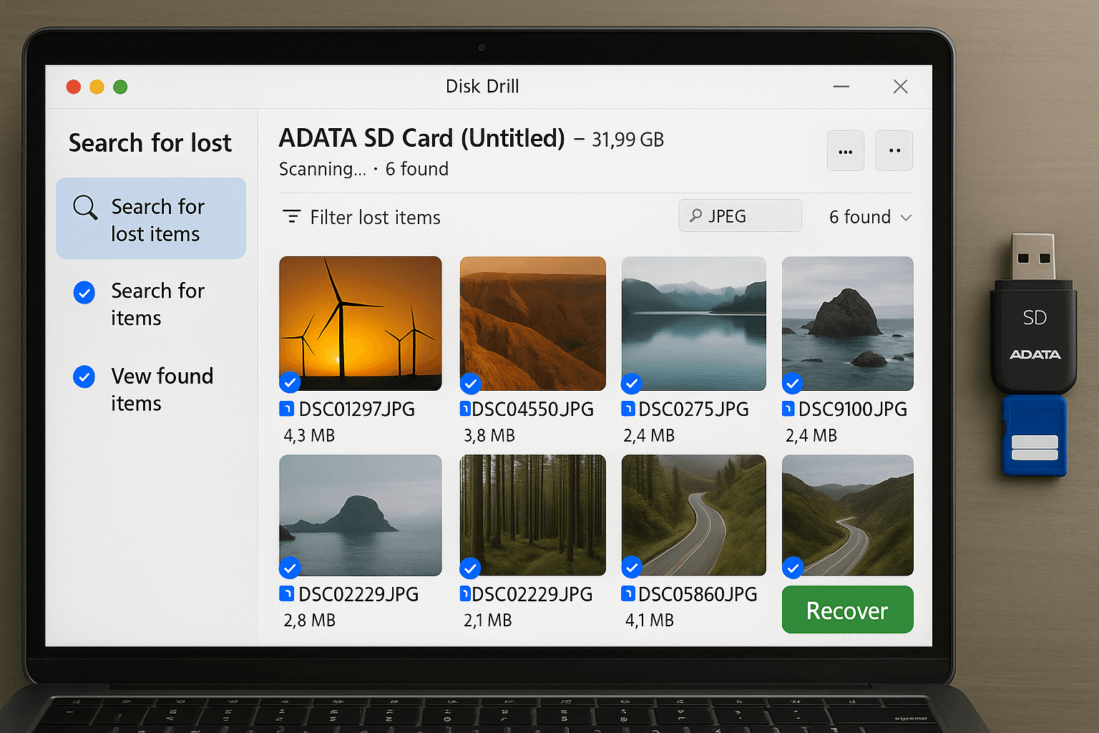Open the winding road thumbnail DSC05860JPG
Viewport: 1099px width, 733px height.
click(x=694, y=515)
